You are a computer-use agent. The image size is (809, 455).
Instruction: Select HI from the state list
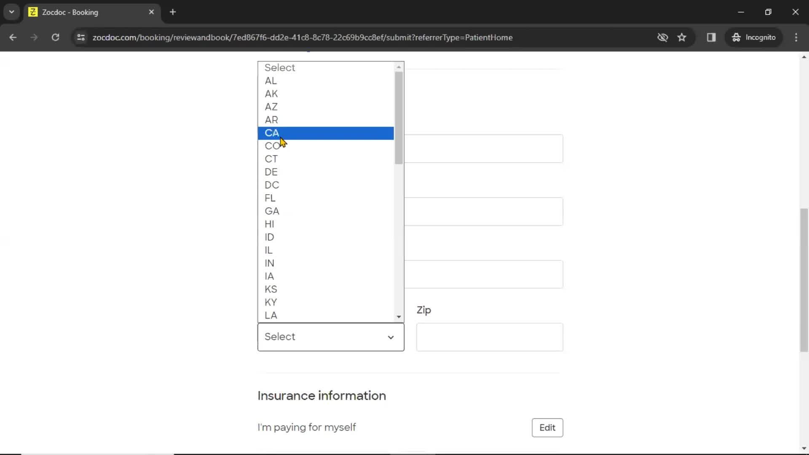[x=326, y=224]
